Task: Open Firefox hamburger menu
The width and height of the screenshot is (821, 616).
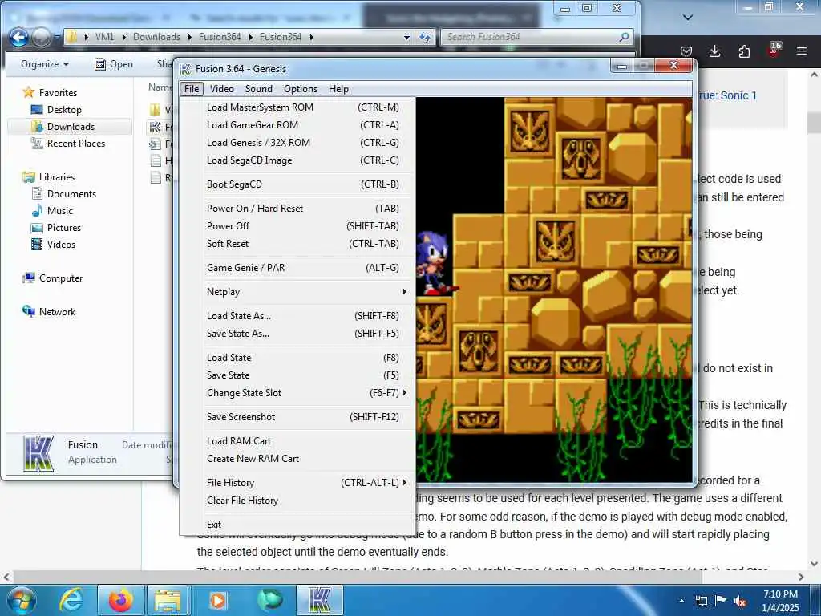Action: [802, 51]
